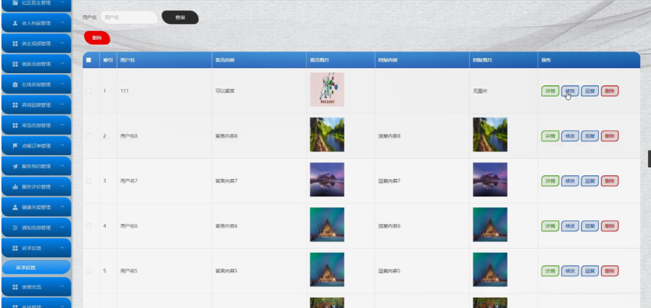Delete row 用户名8 with its 删除 button

tap(610, 136)
